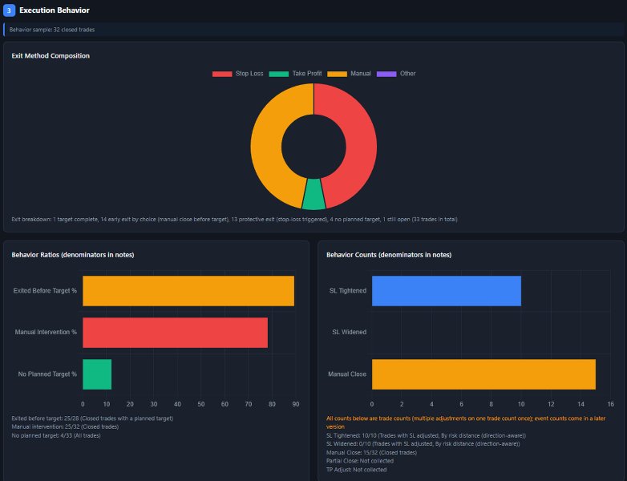Click the orange Manual donut segment

click(266, 147)
